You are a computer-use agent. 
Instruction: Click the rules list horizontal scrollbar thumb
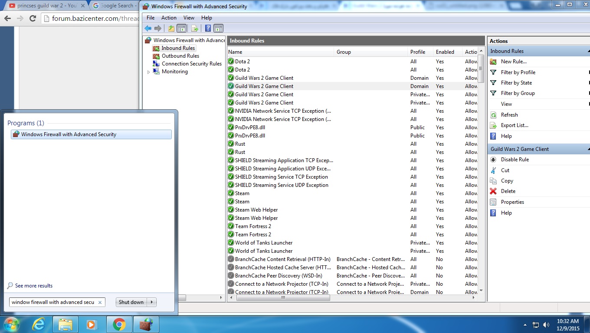click(283, 298)
